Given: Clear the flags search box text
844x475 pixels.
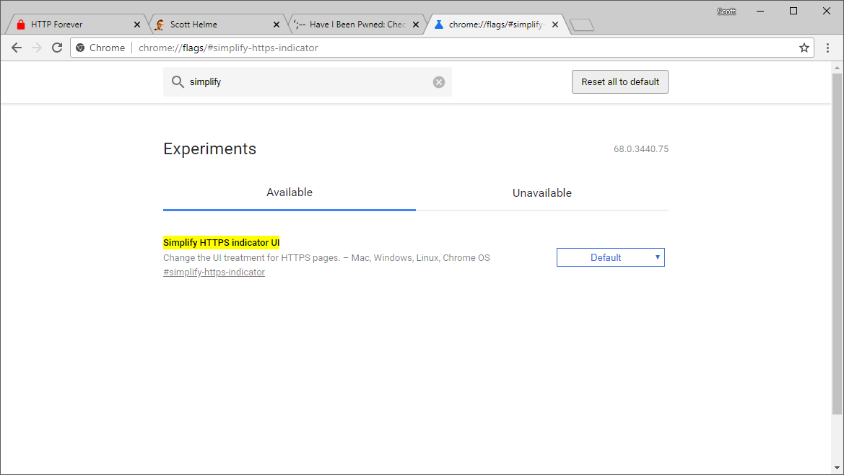Looking at the screenshot, I should coord(439,82).
